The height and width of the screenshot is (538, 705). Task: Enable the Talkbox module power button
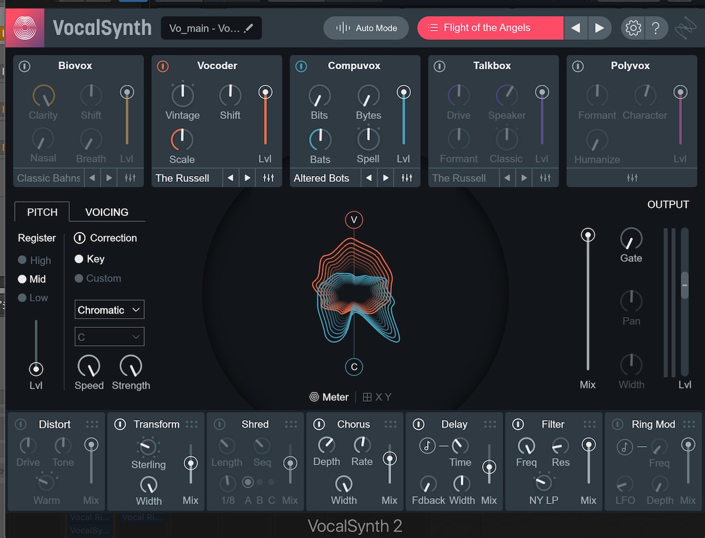pos(439,66)
